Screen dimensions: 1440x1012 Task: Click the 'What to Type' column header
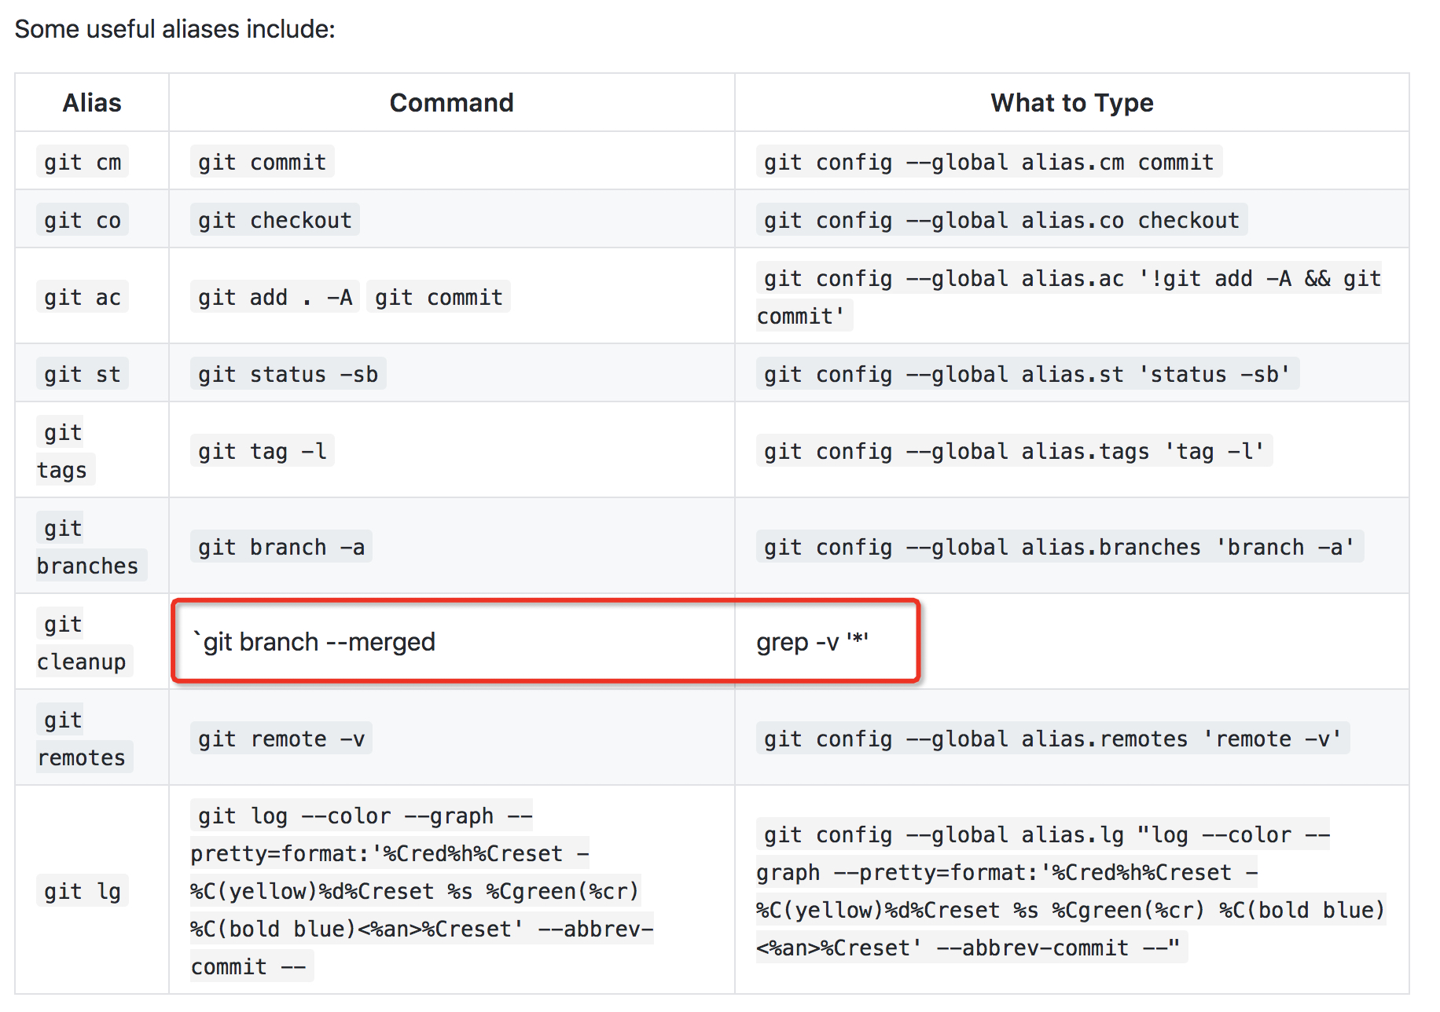click(1072, 102)
